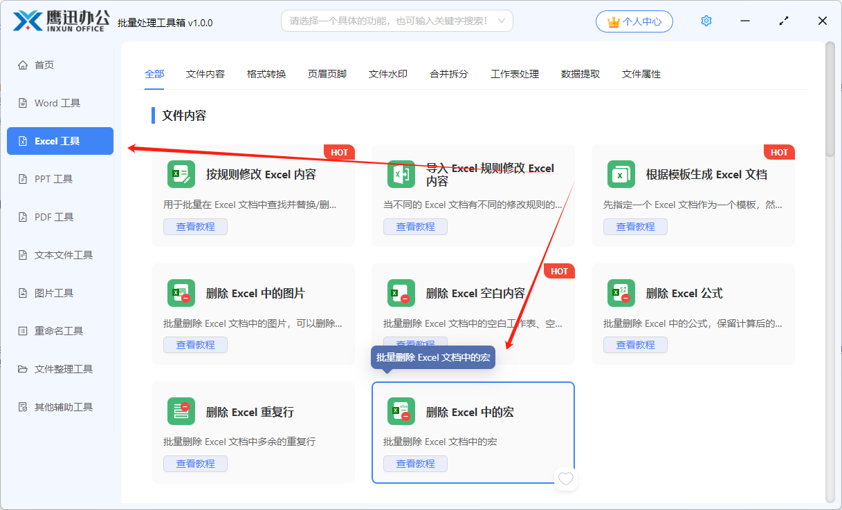Switch to the 工作表处理 tab

[515, 74]
